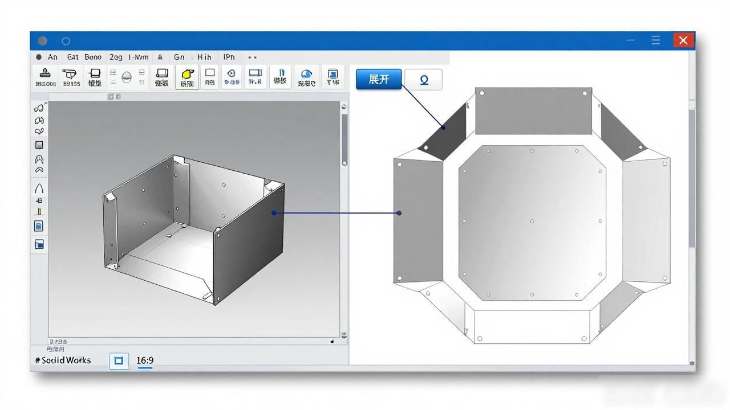The height and width of the screenshot is (410, 730).
Task: Select the second loops icon in left sidebar
Action: click(39, 120)
